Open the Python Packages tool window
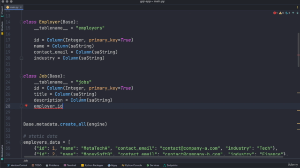 pos(92,165)
